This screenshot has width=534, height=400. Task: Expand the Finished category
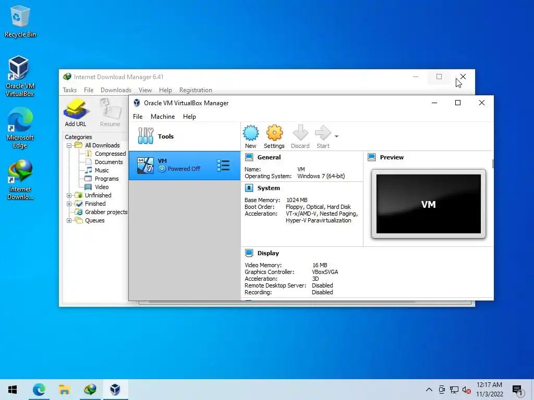69,204
